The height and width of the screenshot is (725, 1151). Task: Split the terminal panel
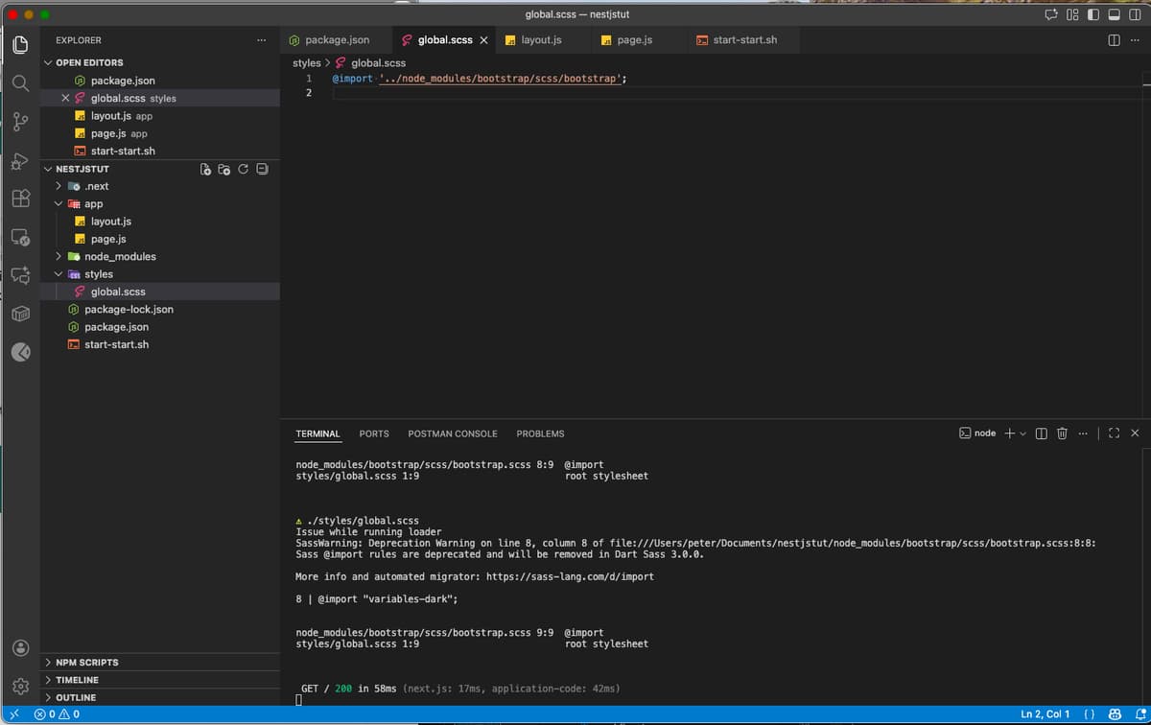(x=1042, y=433)
